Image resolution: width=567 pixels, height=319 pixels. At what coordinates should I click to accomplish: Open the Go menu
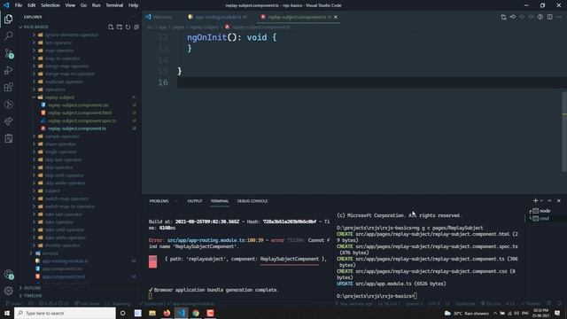click(83, 5)
